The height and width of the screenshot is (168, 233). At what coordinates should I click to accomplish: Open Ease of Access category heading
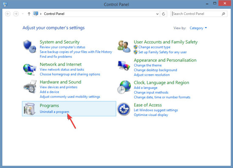click(x=148, y=105)
